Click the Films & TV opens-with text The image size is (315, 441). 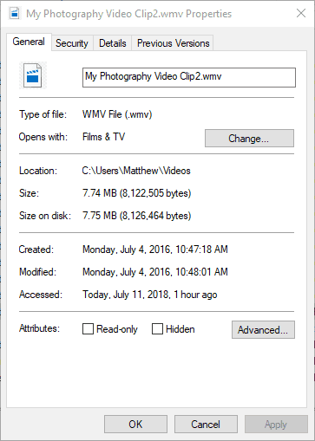click(x=103, y=137)
